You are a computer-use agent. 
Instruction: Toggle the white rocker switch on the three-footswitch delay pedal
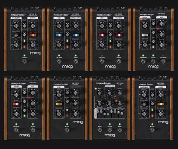tap(145, 35)
